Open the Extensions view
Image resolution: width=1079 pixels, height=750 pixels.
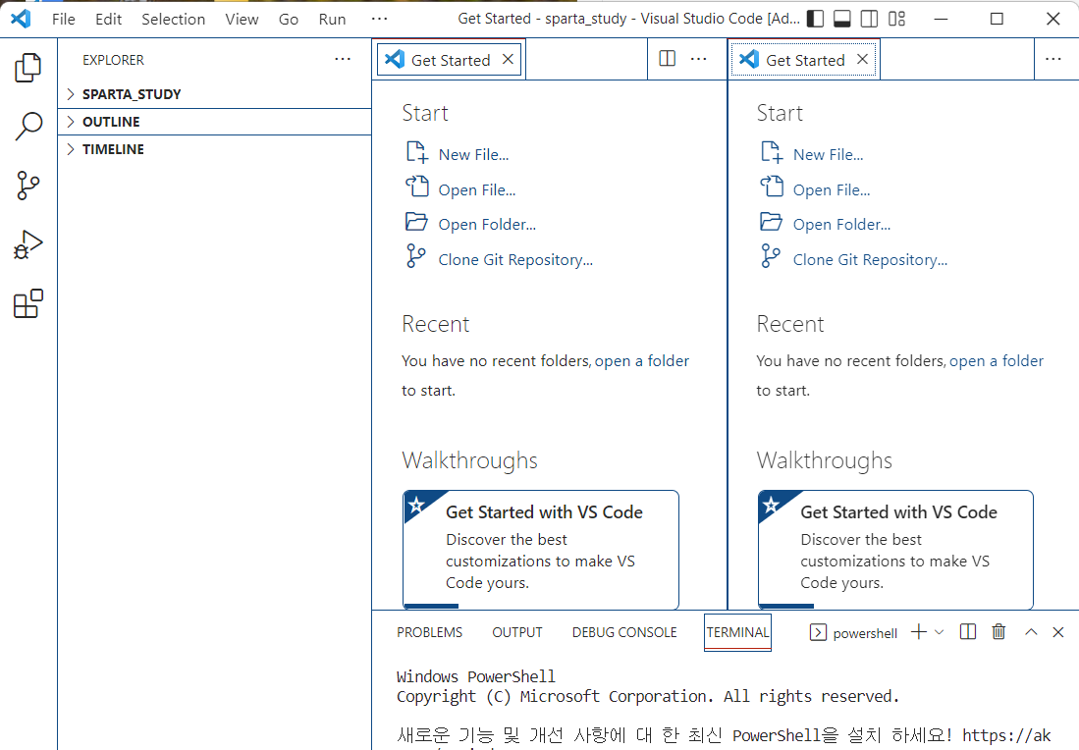[28, 303]
